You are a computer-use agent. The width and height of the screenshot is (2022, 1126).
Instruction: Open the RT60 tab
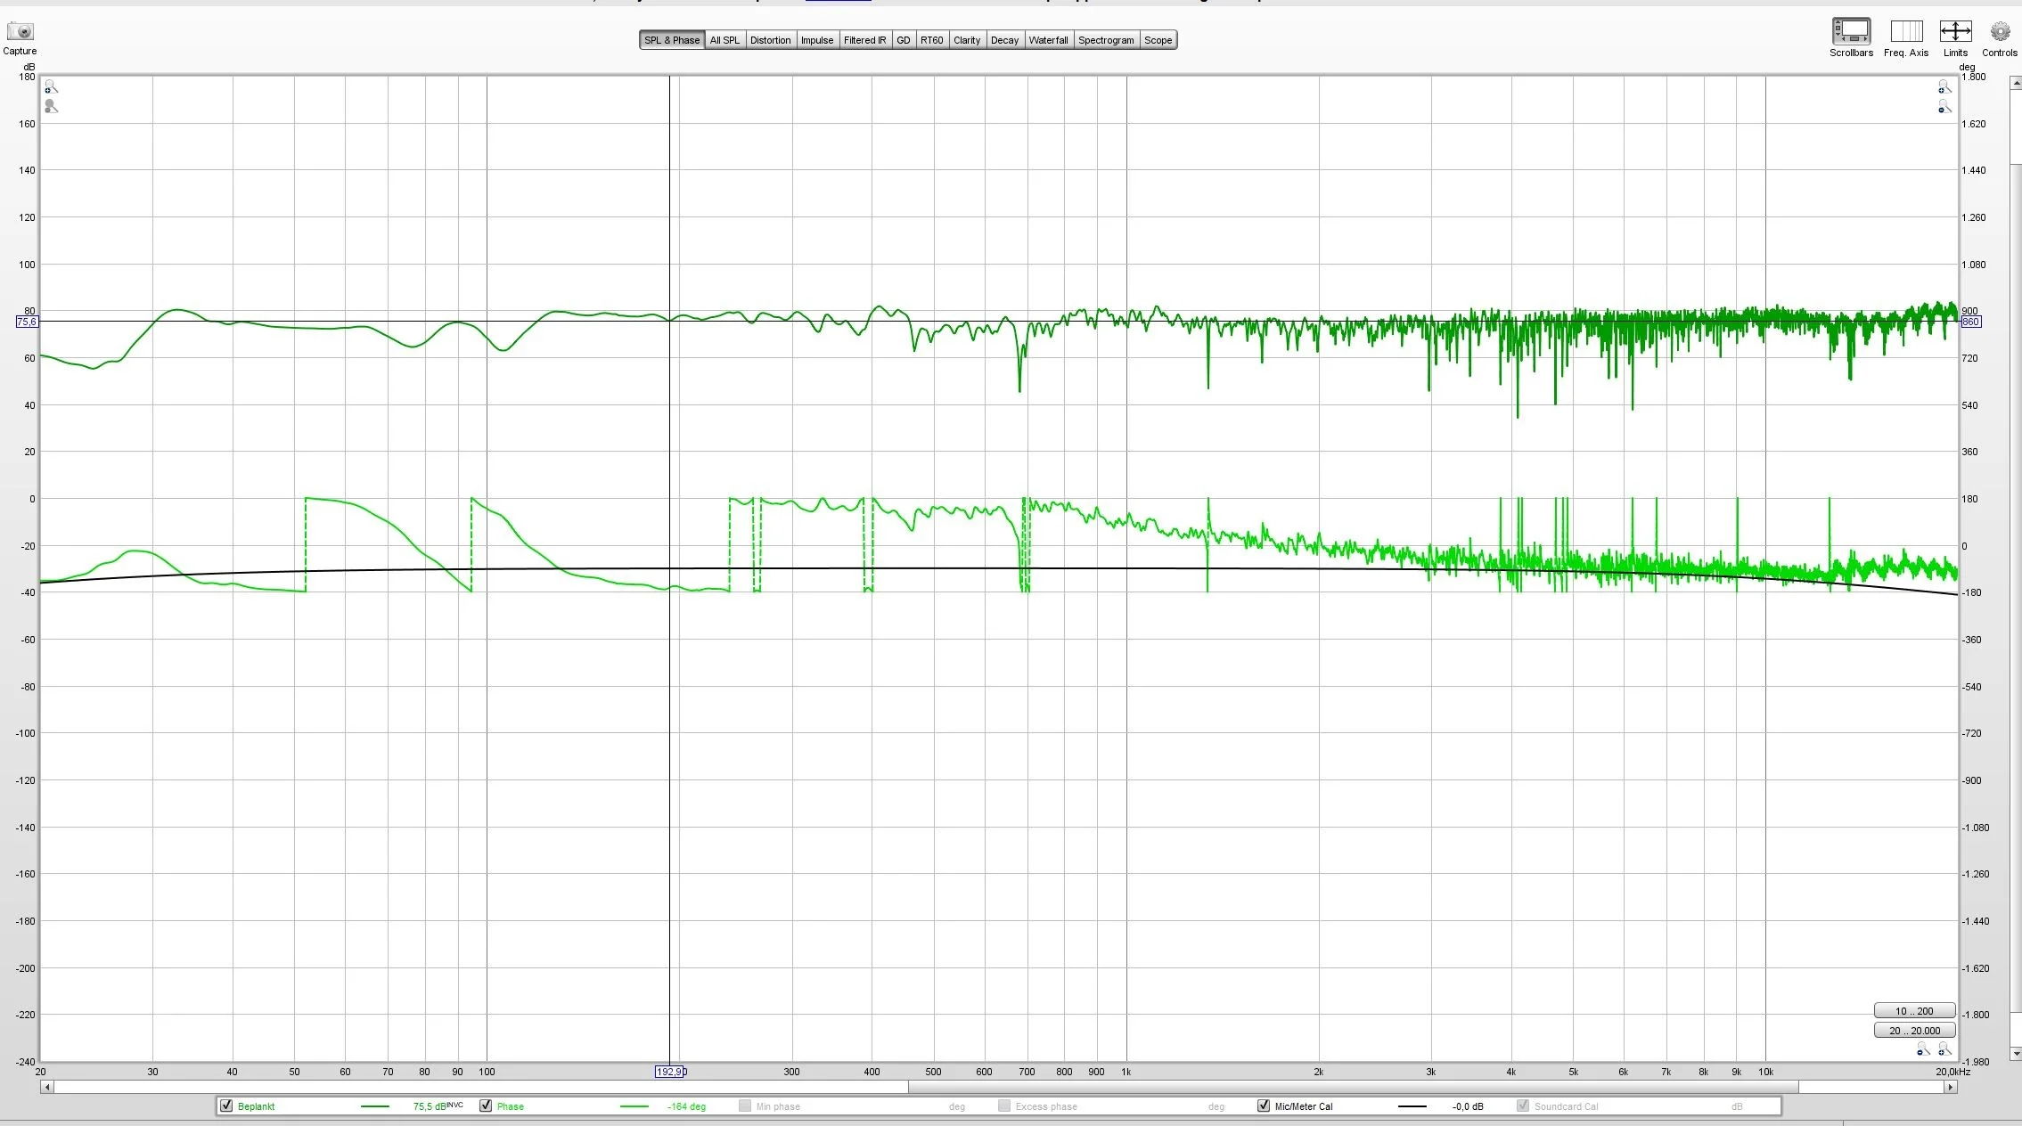tap(931, 40)
